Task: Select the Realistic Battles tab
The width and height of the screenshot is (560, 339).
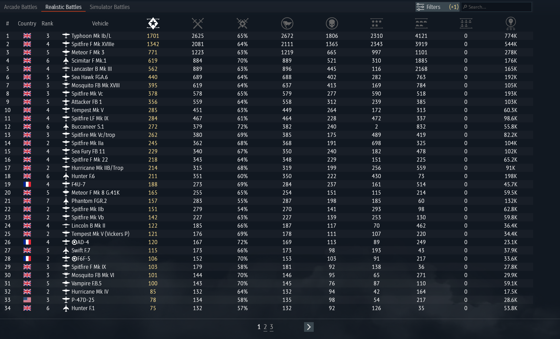Action: click(x=63, y=7)
